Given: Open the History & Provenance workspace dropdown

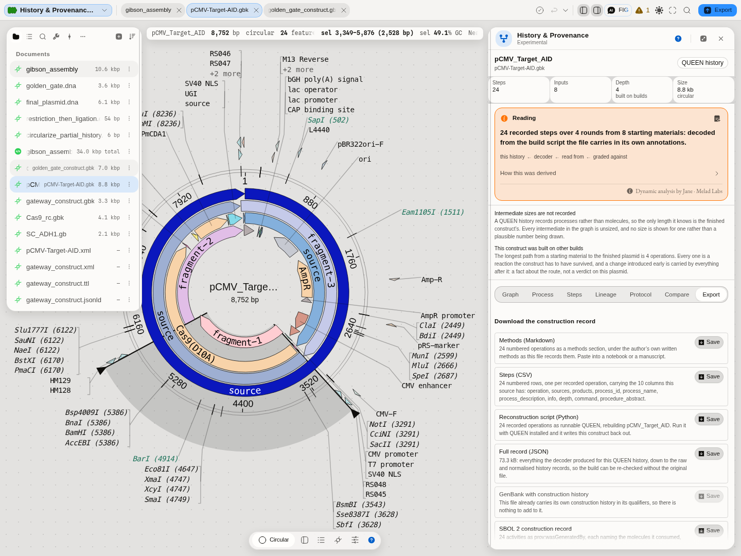Looking at the screenshot, I should tap(58, 10).
